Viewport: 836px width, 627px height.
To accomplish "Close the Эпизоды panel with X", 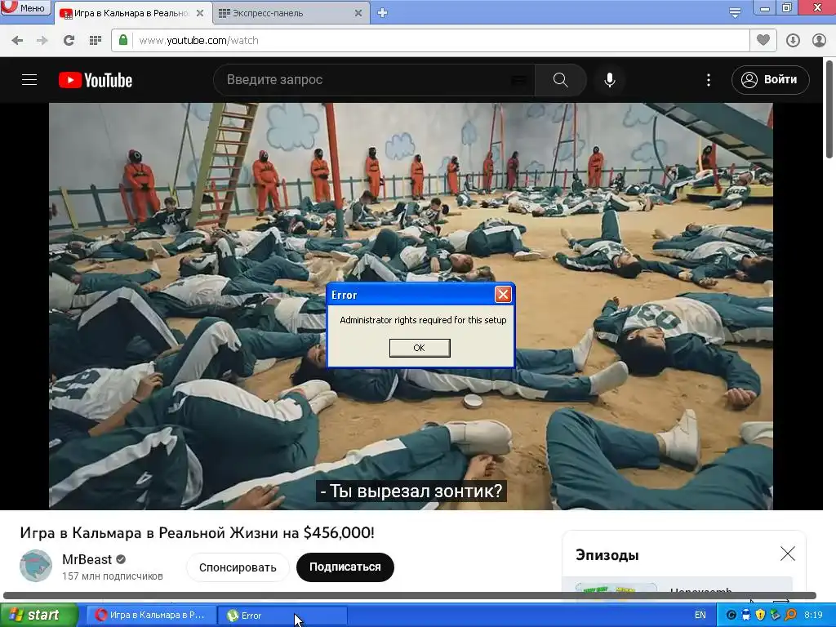I will (788, 554).
